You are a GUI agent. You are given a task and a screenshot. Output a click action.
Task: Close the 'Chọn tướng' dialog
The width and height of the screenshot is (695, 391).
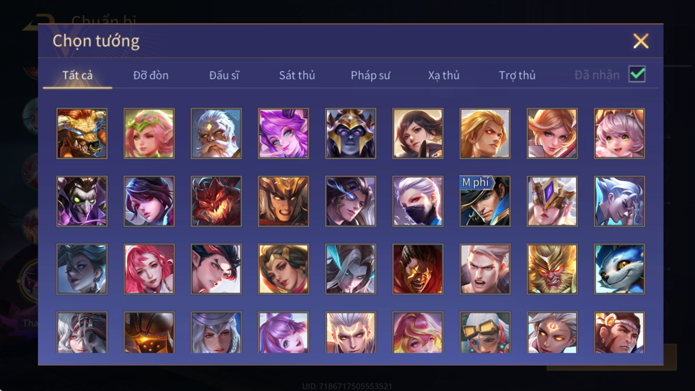coord(641,41)
